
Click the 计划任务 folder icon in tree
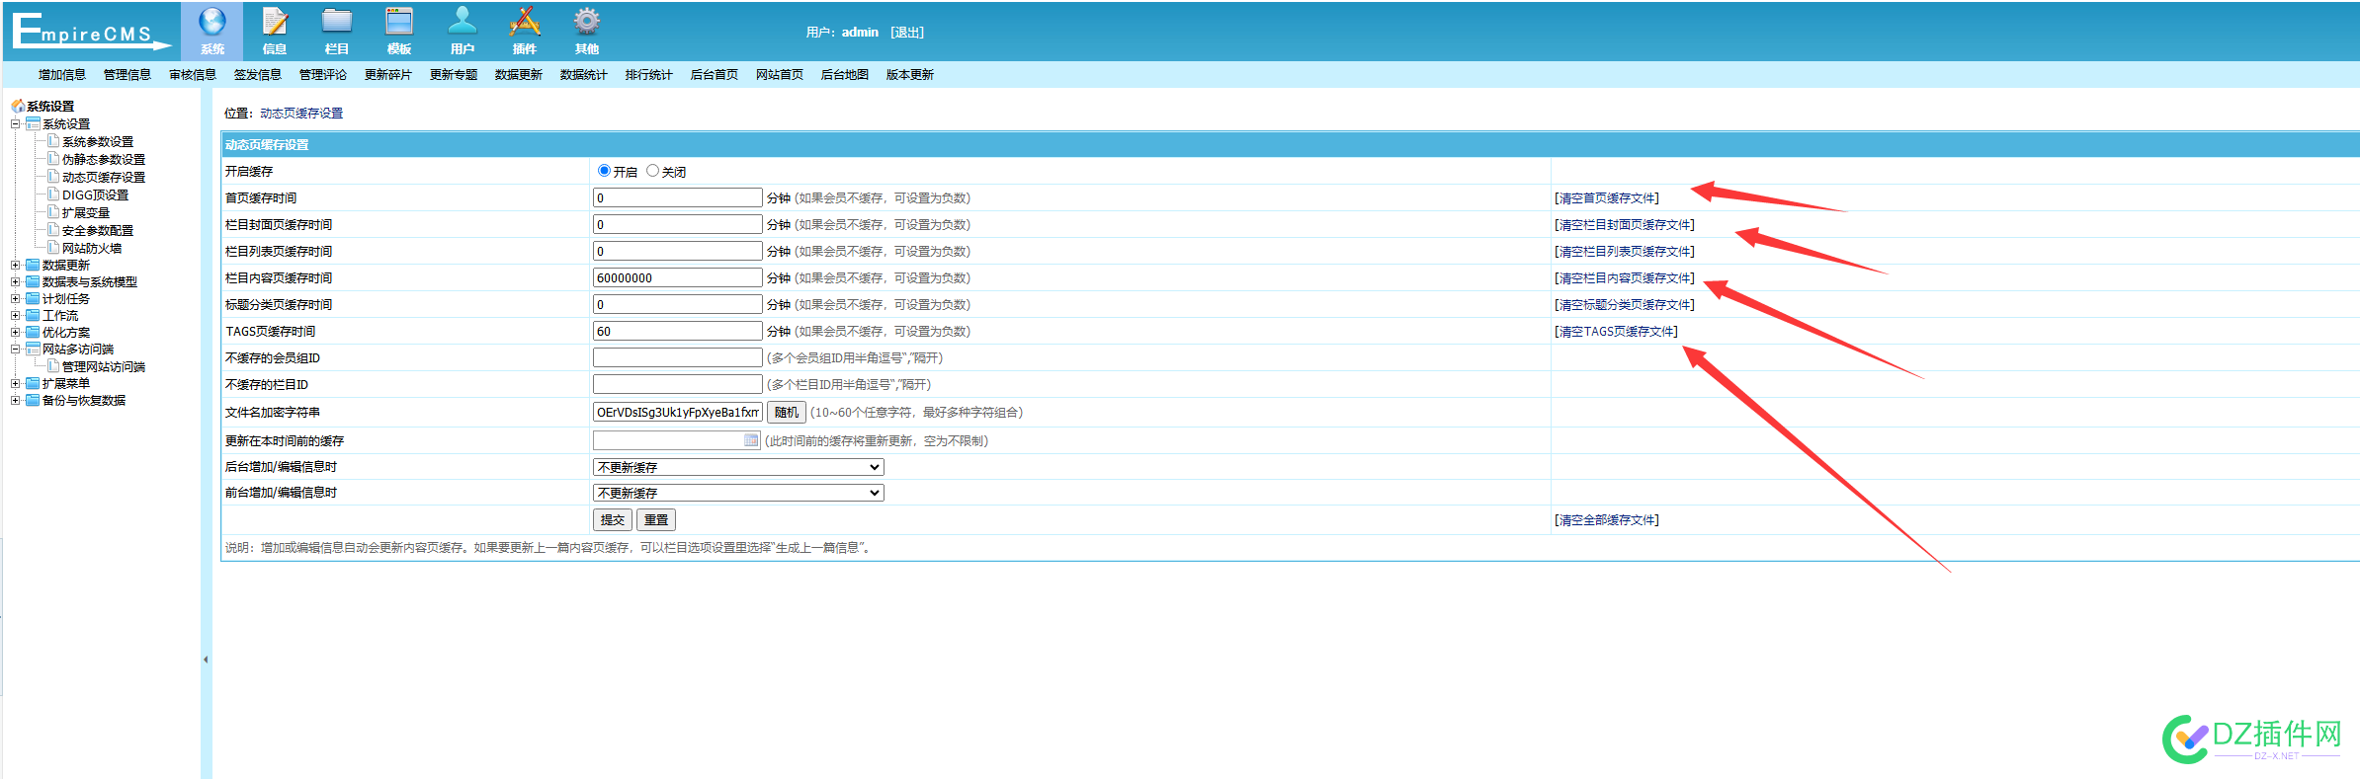(x=33, y=298)
